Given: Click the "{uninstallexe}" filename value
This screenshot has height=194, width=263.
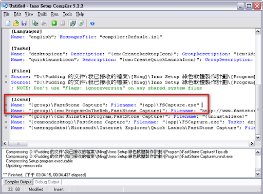Looking at the screenshot, I should click(225, 117).
